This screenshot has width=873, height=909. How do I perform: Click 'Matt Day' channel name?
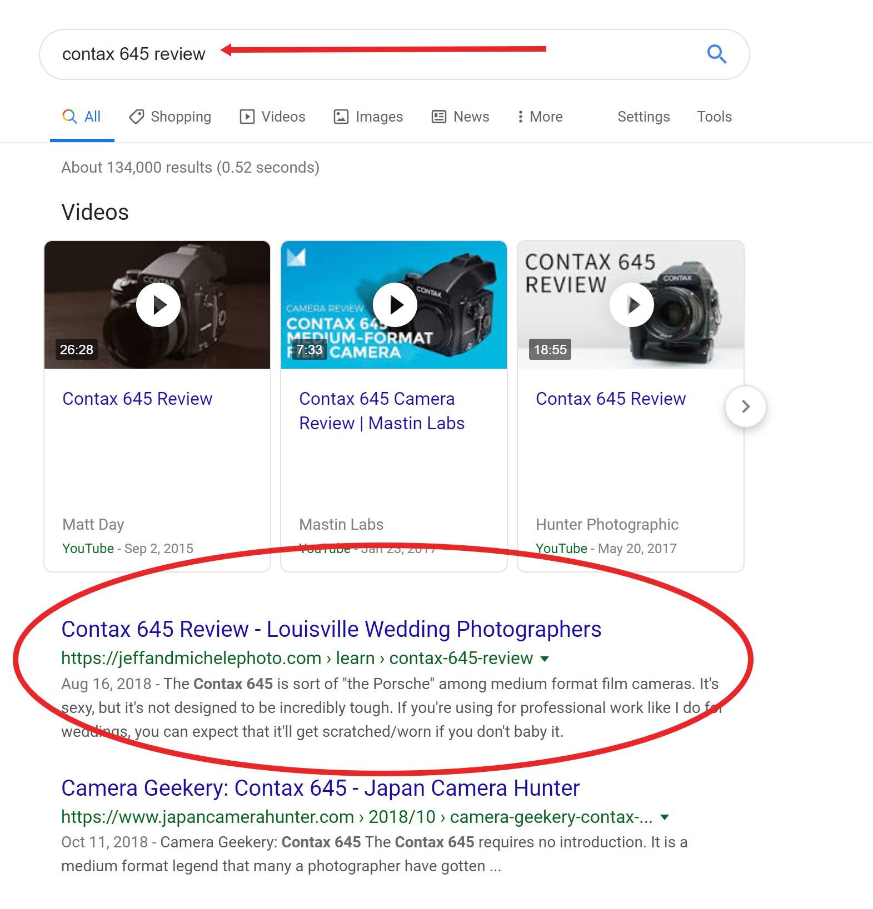click(93, 524)
